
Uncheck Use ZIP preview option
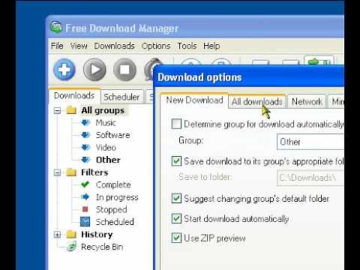click(x=176, y=238)
